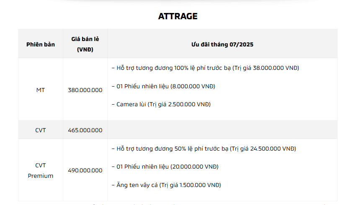Click the 490.000.000 price cell
Screen dimensions: 346x205
tap(85, 170)
